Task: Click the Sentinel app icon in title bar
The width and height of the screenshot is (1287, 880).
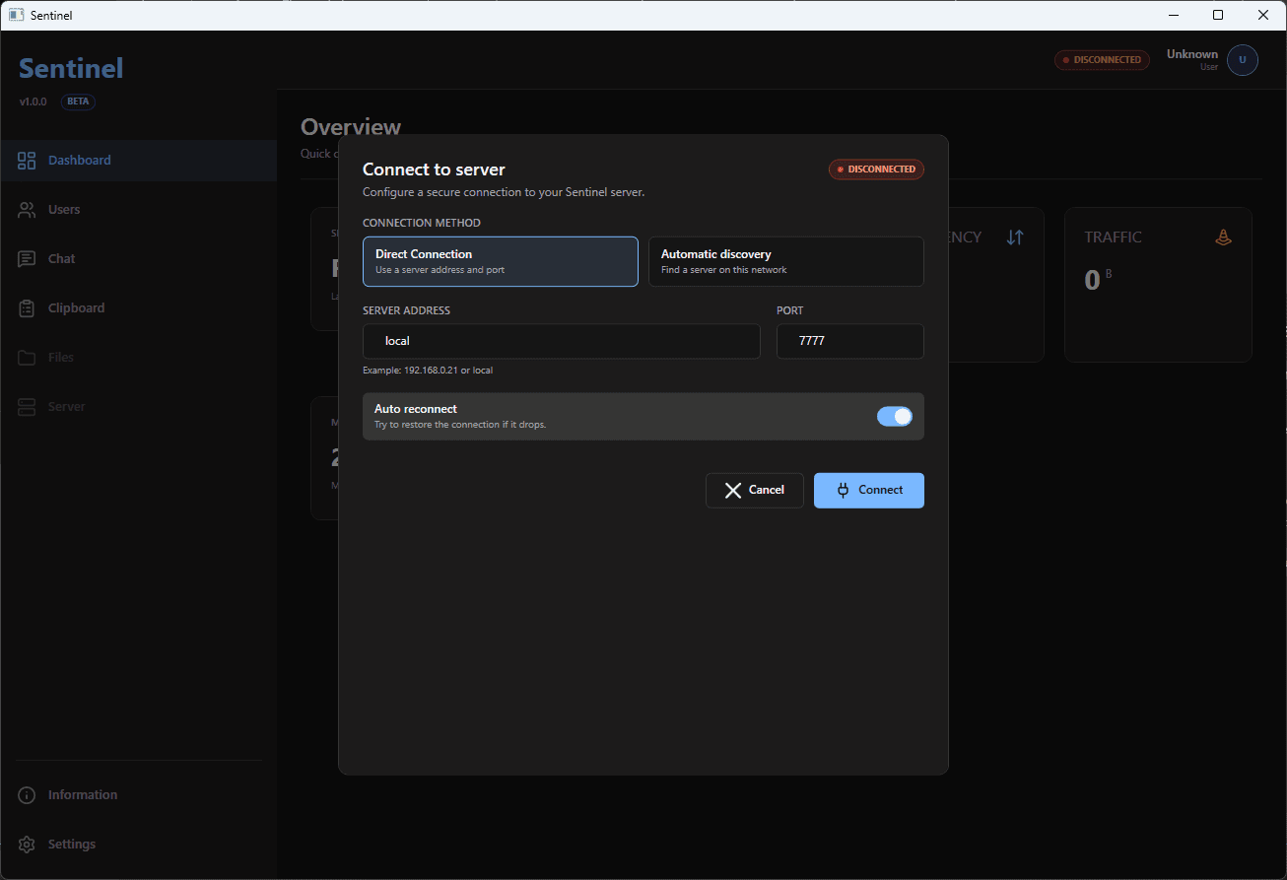Action: tap(16, 15)
